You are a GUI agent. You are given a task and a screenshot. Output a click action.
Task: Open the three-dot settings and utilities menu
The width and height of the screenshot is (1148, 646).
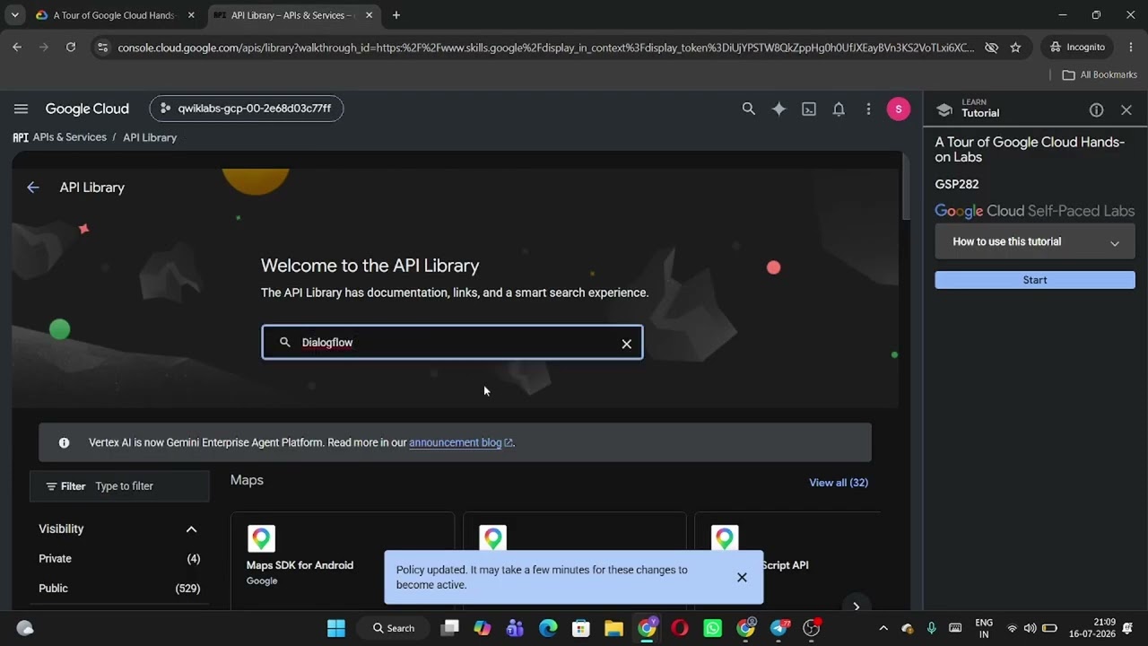(x=868, y=109)
